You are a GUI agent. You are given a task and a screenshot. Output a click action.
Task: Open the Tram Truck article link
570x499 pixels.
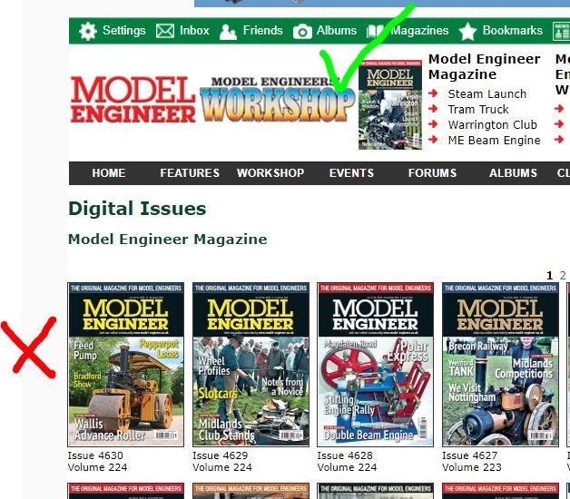478,110
